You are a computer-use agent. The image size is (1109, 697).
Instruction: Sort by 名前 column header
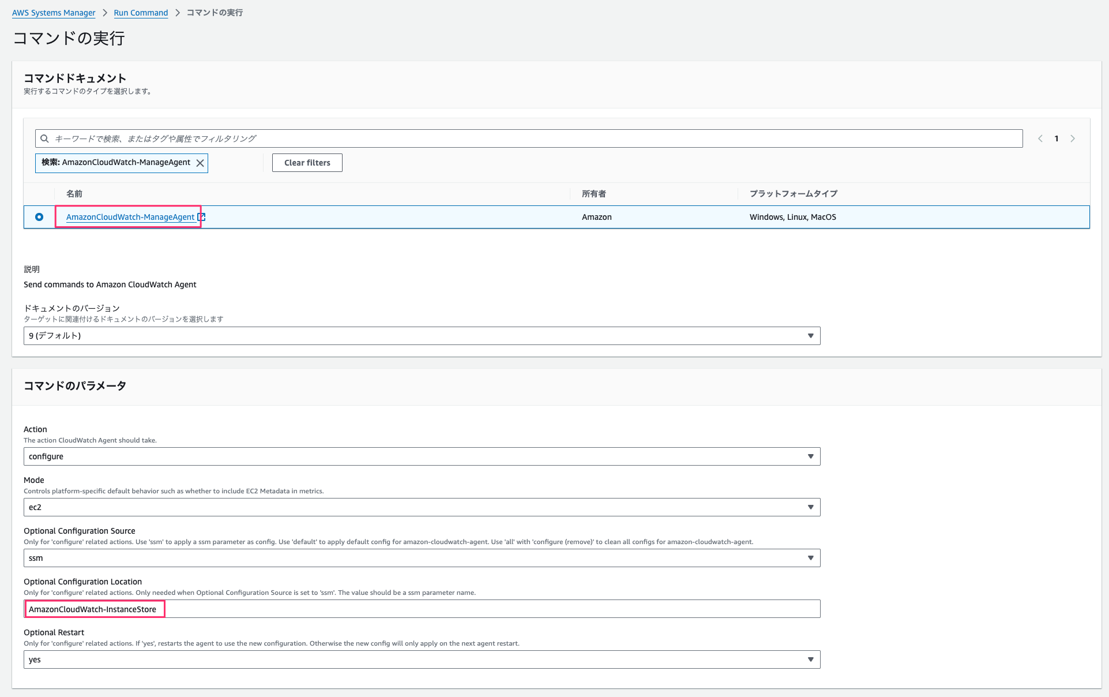(x=74, y=194)
